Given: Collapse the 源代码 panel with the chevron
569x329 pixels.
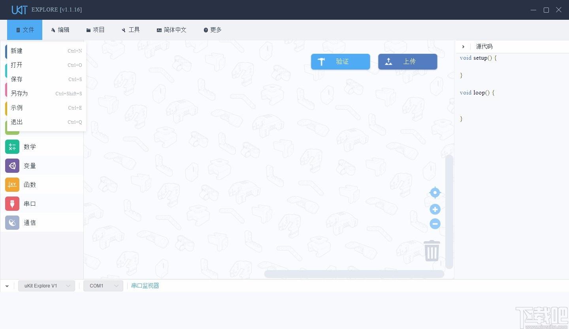Looking at the screenshot, I should pyautogui.click(x=463, y=47).
